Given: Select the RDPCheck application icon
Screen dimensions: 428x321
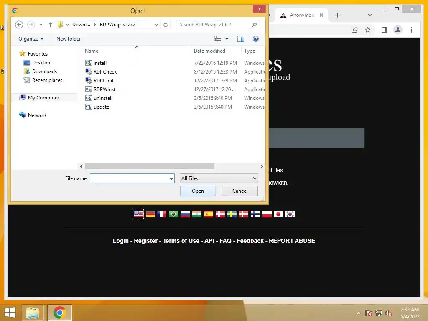Looking at the screenshot, I should [x=89, y=72].
